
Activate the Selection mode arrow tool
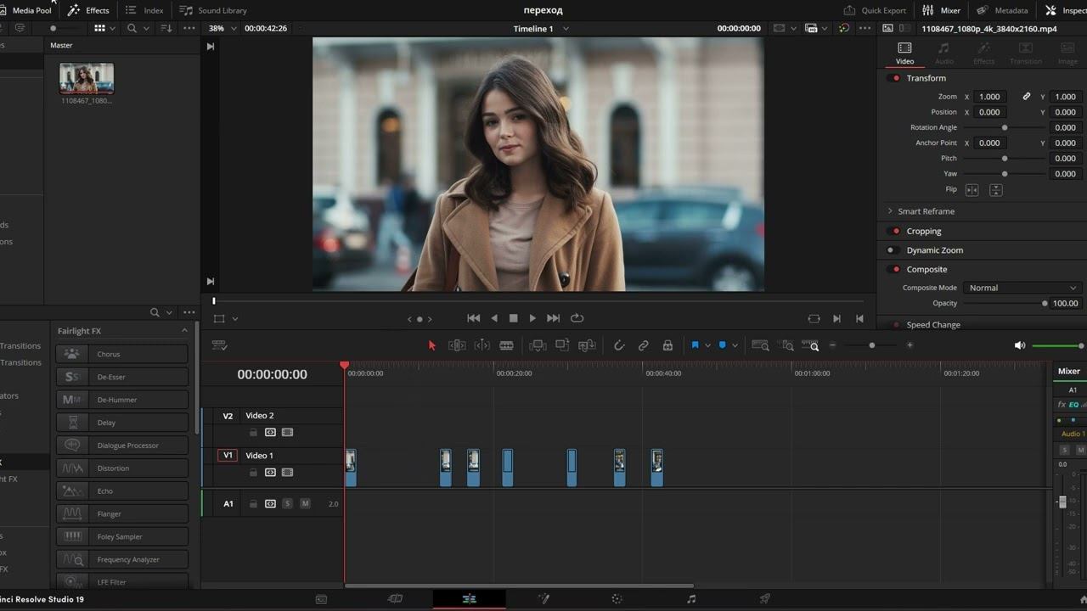click(431, 345)
